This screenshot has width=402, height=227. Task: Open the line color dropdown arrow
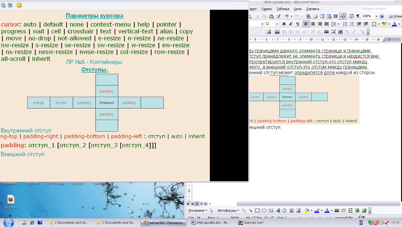(x=322, y=210)
